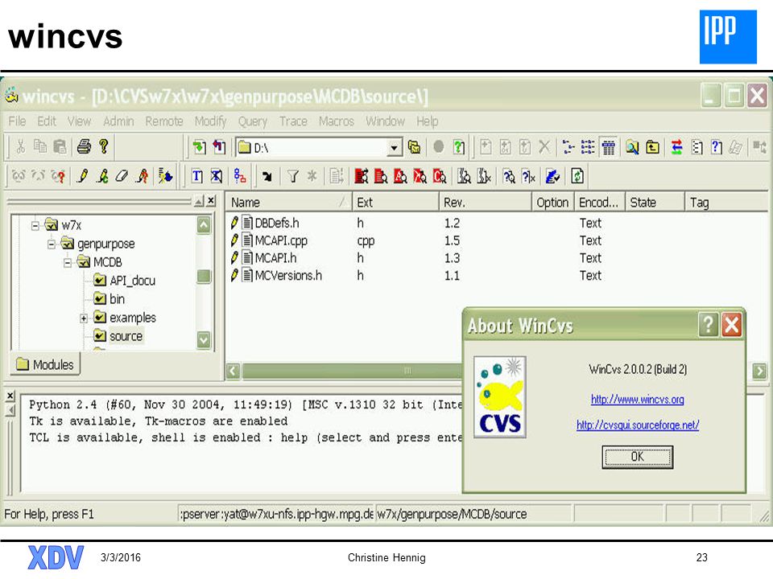Click the horizontal scrollbar thumb under file list
Image resolution: width=773 pixels, height=579 pixels.
pyautogui.click(x=353, y=371)
